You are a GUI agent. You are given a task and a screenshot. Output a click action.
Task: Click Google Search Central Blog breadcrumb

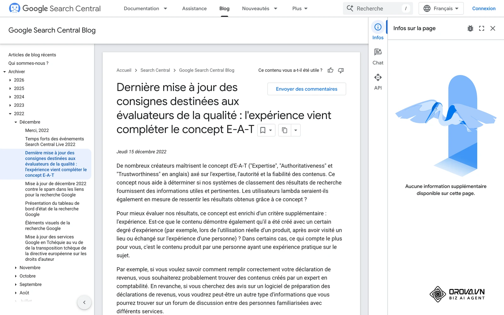207,70
